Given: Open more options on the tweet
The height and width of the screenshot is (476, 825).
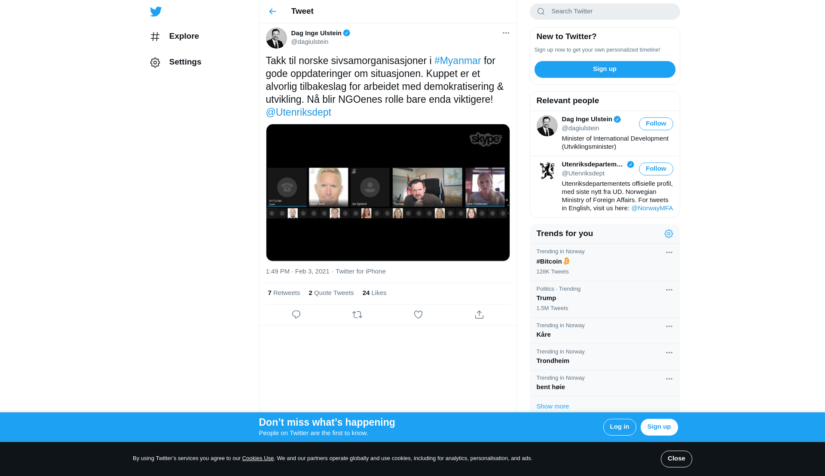Looking at the screenshot, I should [x=506, y=33].
